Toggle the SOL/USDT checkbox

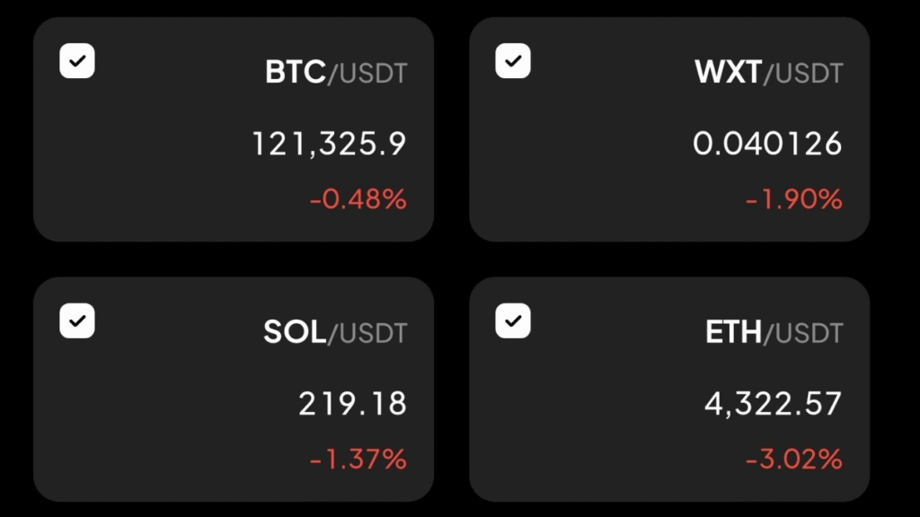click(77, 321)
